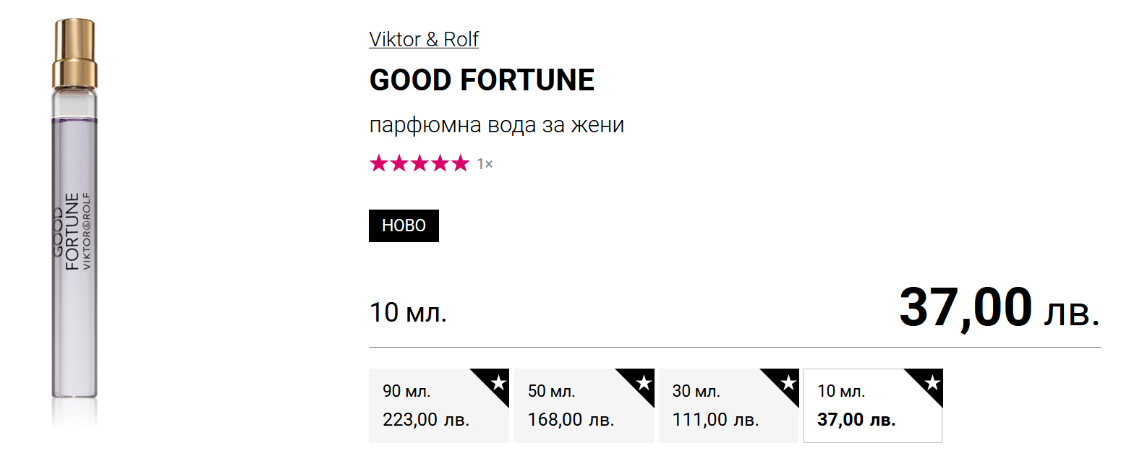The width and height of the screenshot is (1121, 464).
Task: Select the 50 мл. size for 168,00 лв.
Action: click(571, 406)
